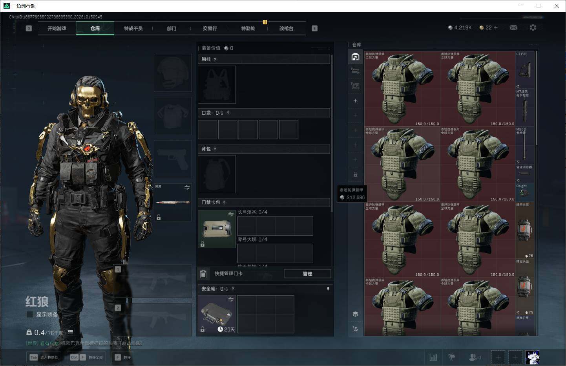This screenshot has height=366, width=566.
Task: Click the 4,219K currency balance
Action: point(460,27)
